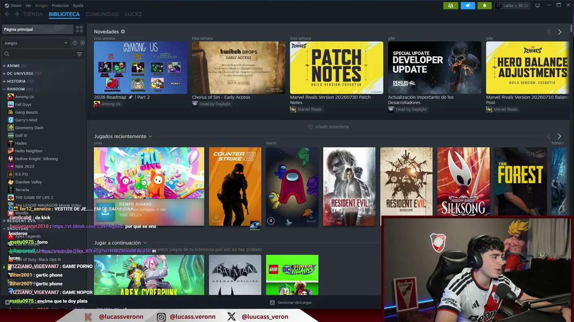574x322 pixels.
Task: Open Actualización Importante de los Desarrolladores news
Action: pos(421,99)
